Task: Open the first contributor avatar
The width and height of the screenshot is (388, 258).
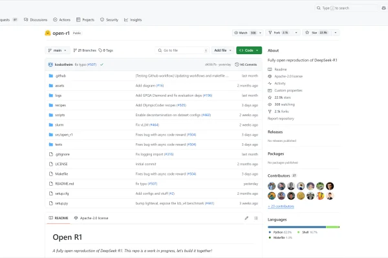Action: coord(272,186)
